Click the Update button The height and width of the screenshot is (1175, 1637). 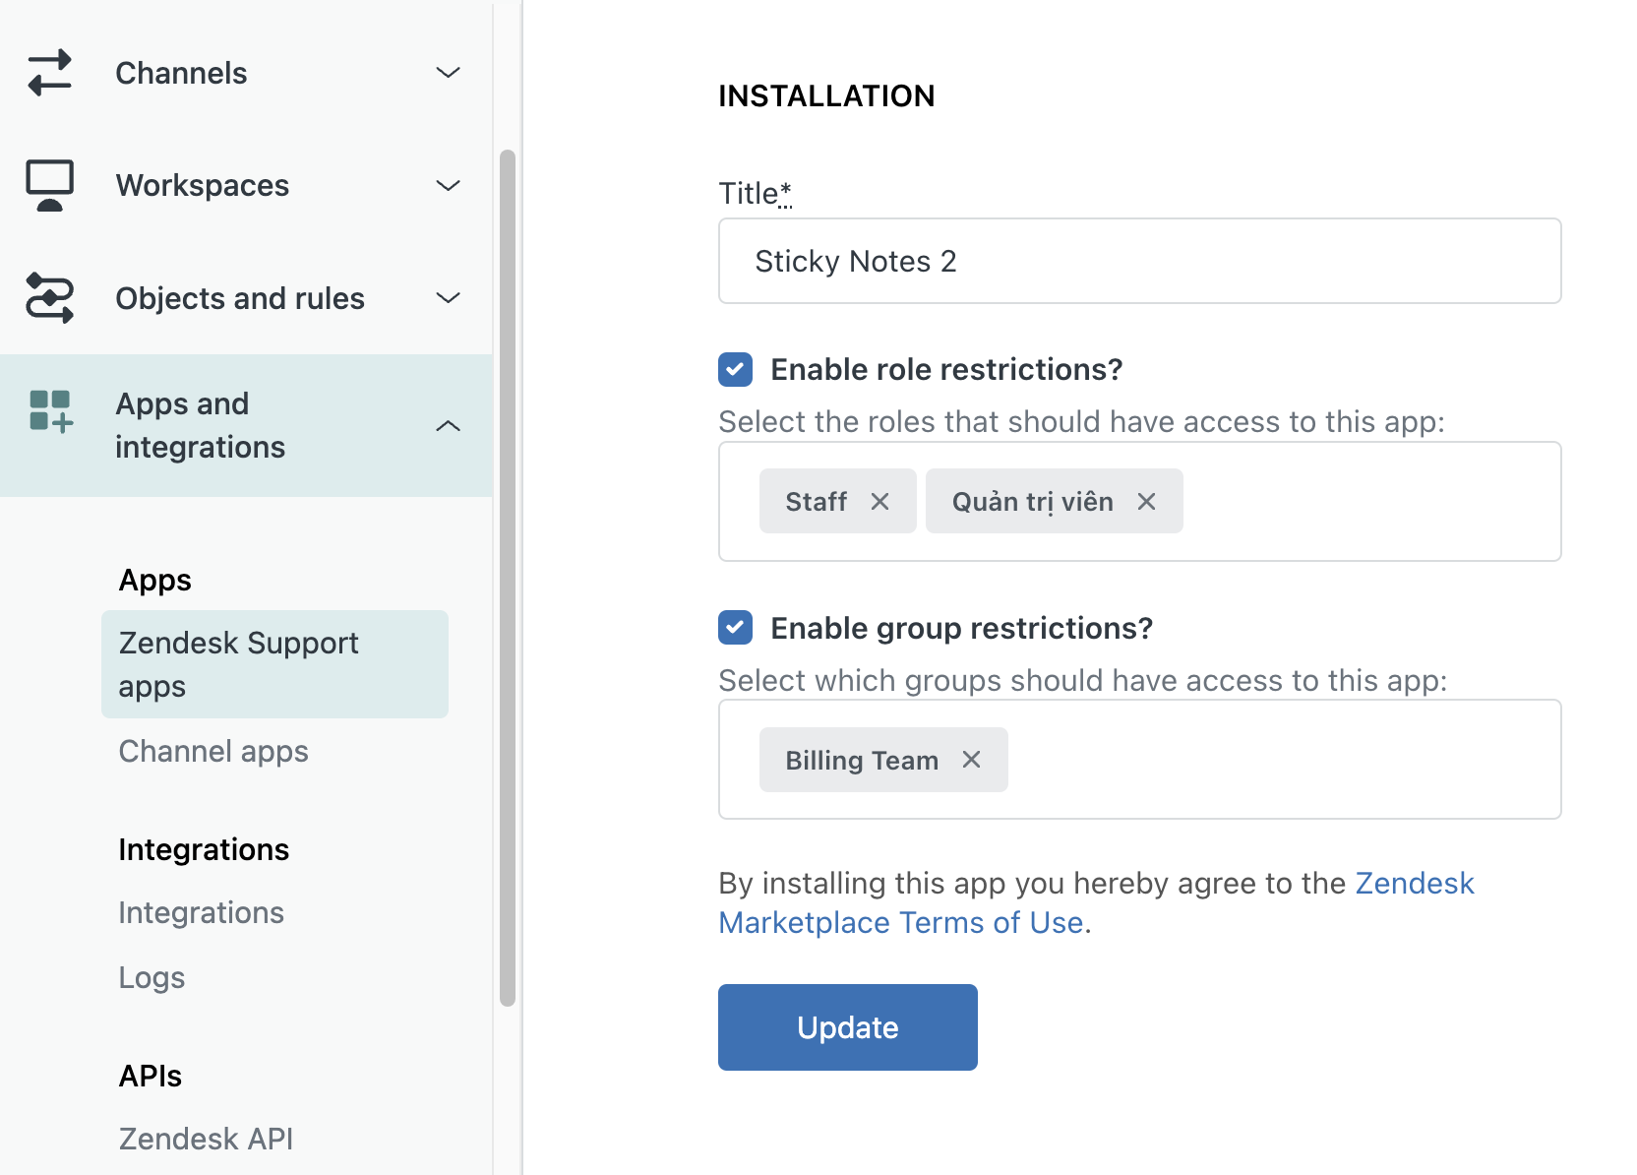point(848,1027)
